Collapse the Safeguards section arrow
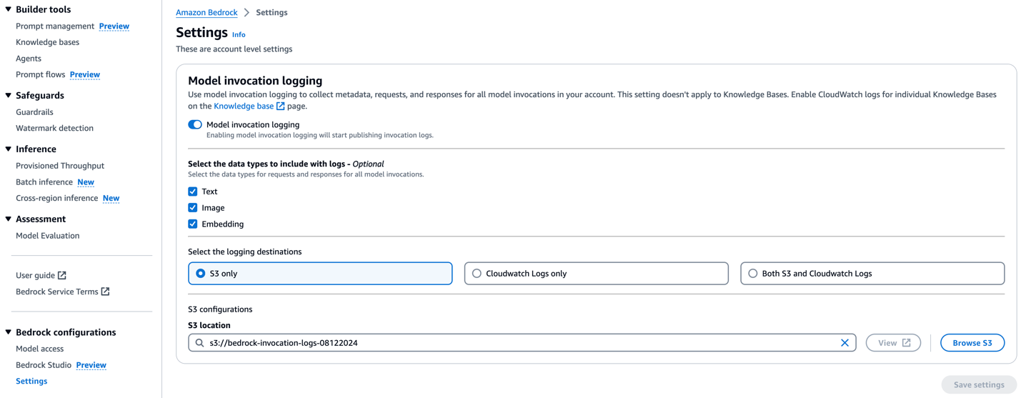Viewport: 1021px width, 398px height. pos(9,95)
